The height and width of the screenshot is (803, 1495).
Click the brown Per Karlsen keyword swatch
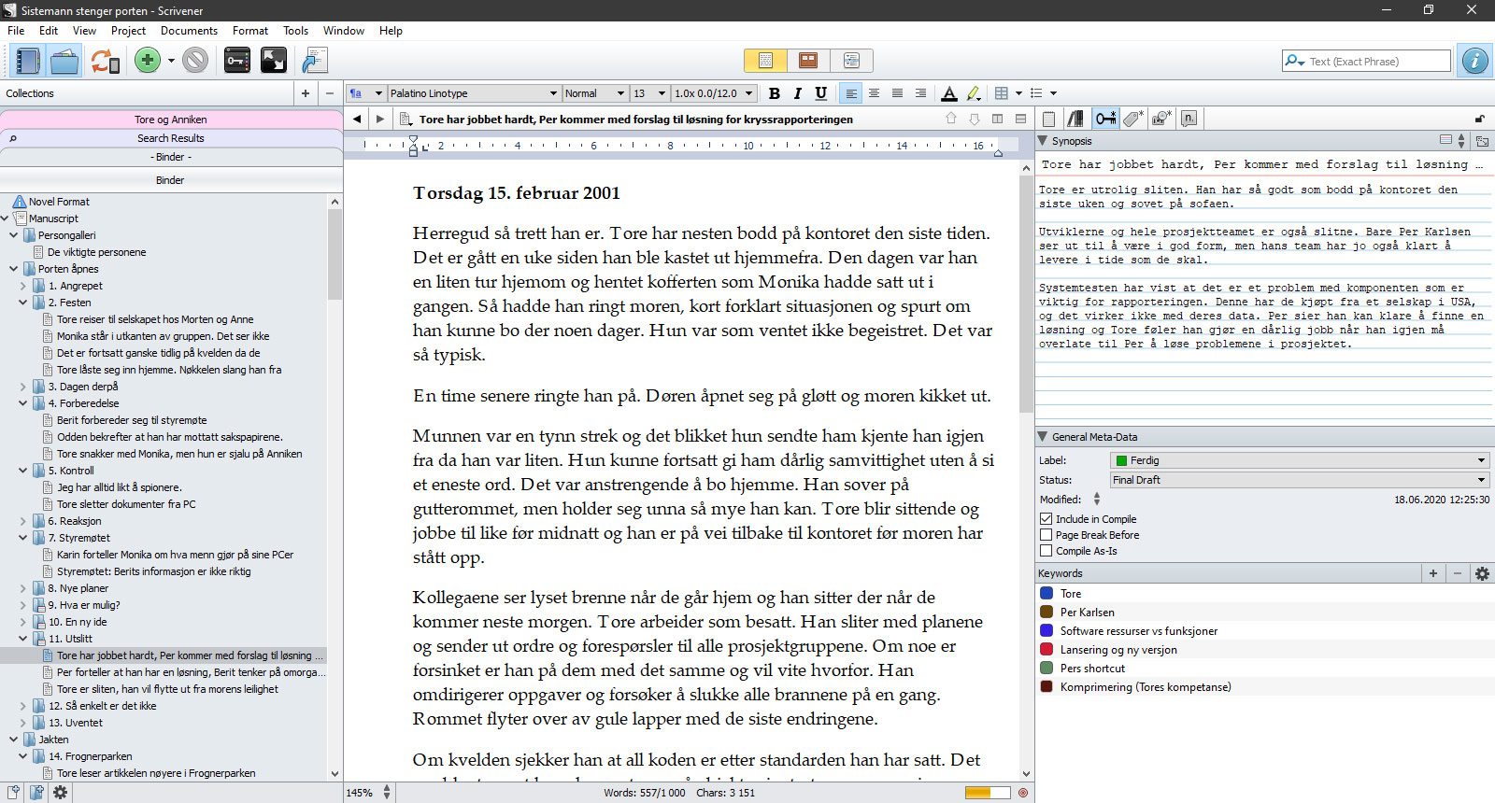click(1046, 613)
